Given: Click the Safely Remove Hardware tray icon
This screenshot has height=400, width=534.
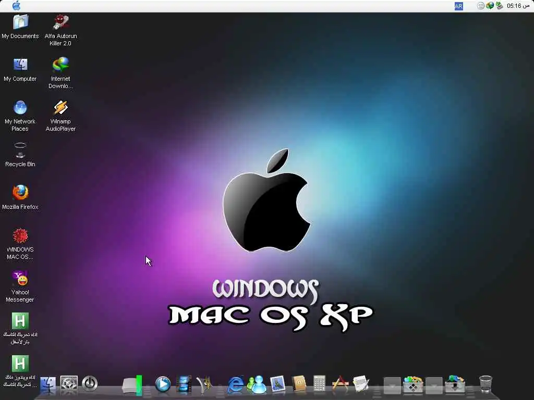Looking at the screenshot, I should point(499,6).
